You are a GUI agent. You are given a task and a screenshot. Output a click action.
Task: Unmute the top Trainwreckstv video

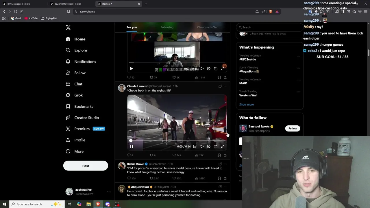[202, 69]
